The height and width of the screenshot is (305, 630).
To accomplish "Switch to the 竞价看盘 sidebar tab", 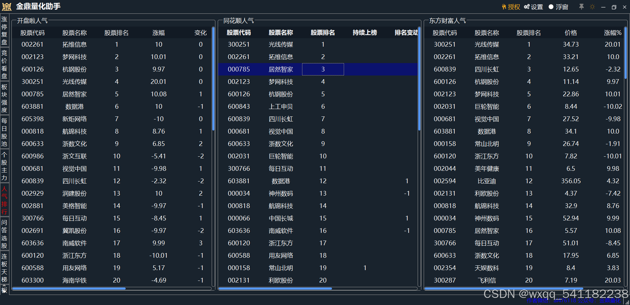I will 4,64.
